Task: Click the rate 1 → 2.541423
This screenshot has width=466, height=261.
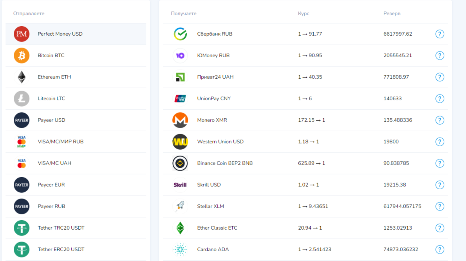Action: 314,249
